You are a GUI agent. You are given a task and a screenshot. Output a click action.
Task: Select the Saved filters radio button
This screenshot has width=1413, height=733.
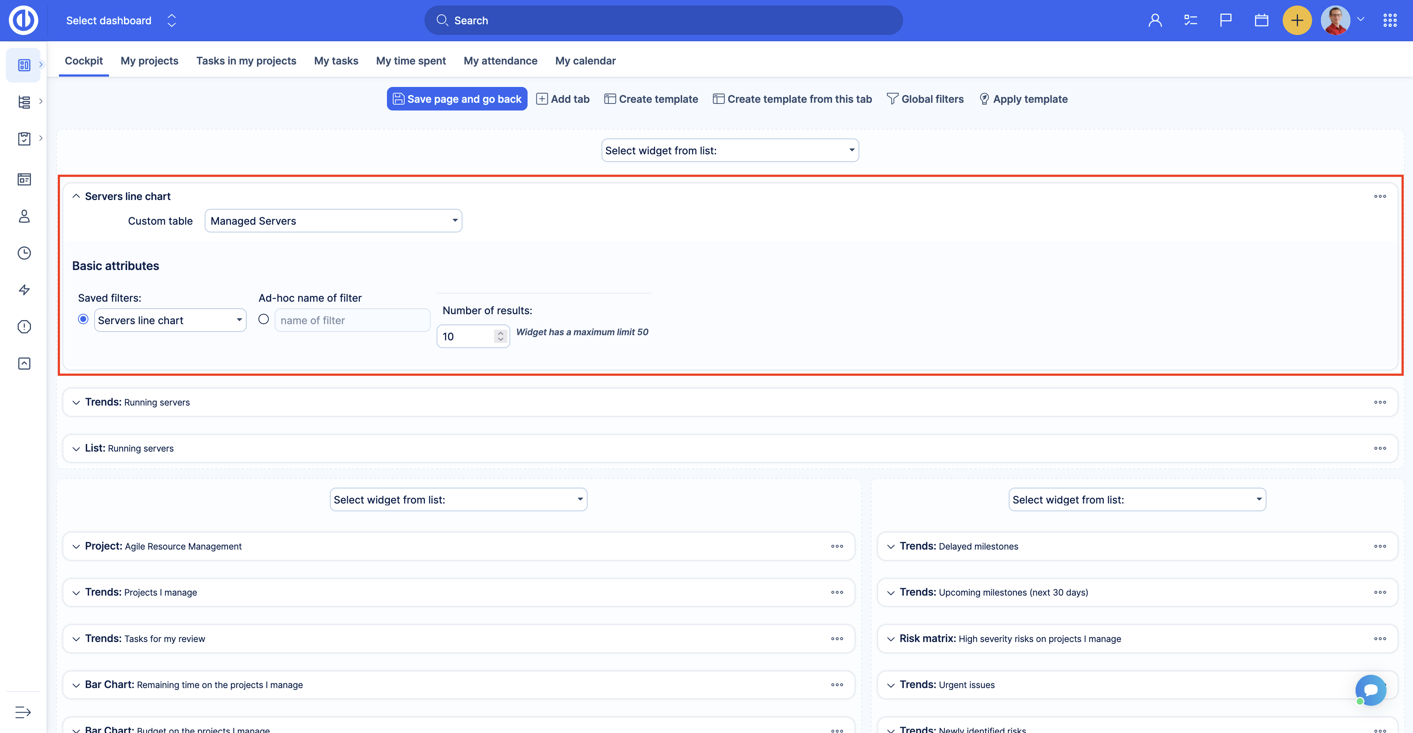[x=83, y=319]
